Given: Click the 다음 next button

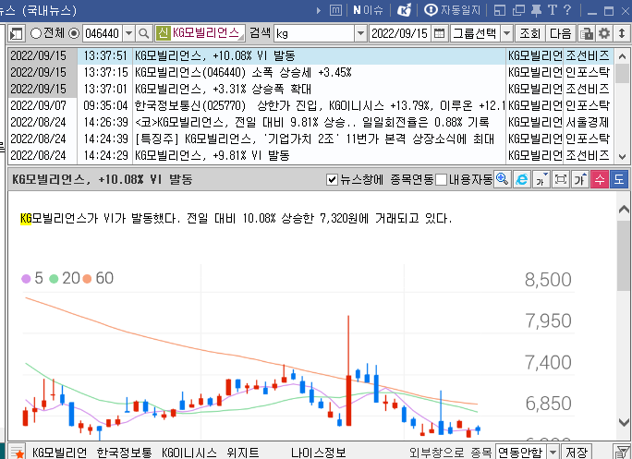Looking at the screenshot, I should 561,33.
